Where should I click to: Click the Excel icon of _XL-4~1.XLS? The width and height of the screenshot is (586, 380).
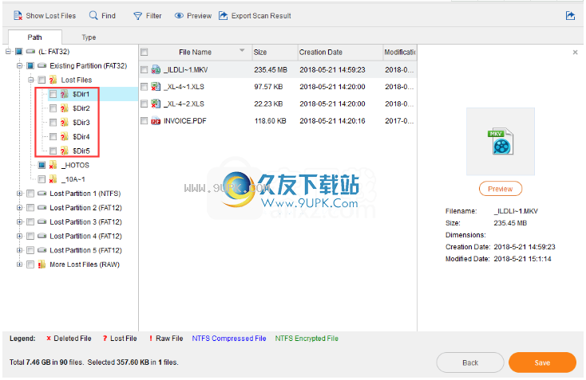click(156, 87)
